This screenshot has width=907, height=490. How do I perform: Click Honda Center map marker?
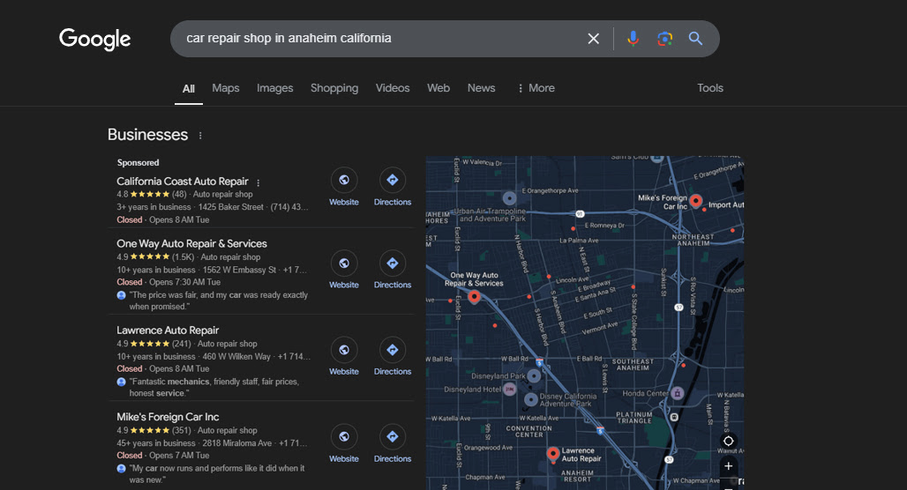678,394
